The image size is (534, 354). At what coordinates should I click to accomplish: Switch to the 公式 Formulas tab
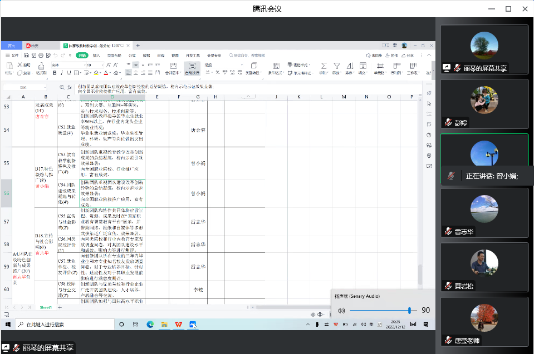click(x=132, y=56)
